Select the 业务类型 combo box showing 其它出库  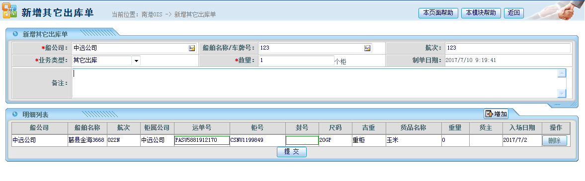click(106, 60)
